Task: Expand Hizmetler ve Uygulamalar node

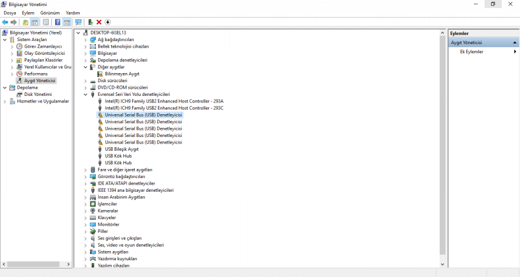Action: tap(5, 102)
